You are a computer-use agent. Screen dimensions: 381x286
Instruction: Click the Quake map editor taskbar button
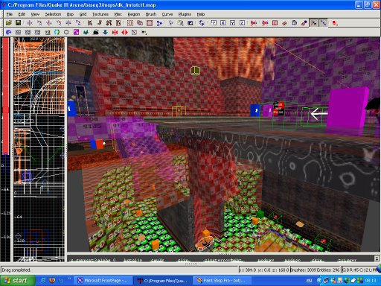click(x=163, y=281)
